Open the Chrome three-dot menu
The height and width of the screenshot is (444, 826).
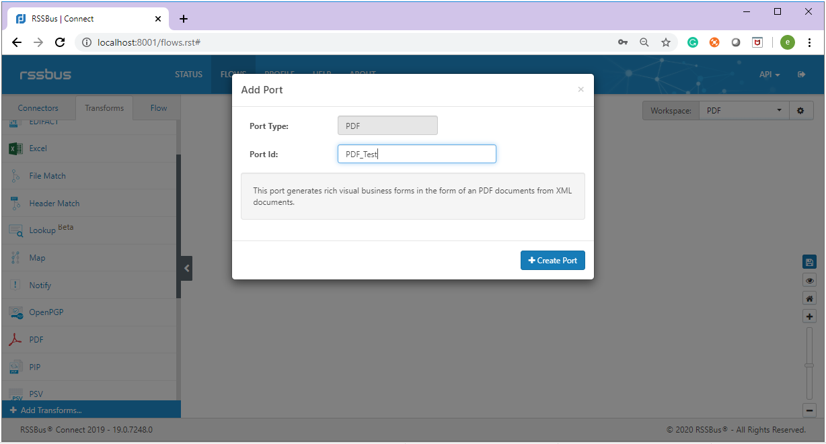[810, 42]
